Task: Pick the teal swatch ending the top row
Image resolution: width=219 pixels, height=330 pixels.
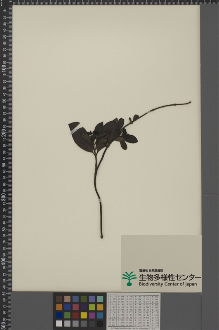Action: (100, 299)
